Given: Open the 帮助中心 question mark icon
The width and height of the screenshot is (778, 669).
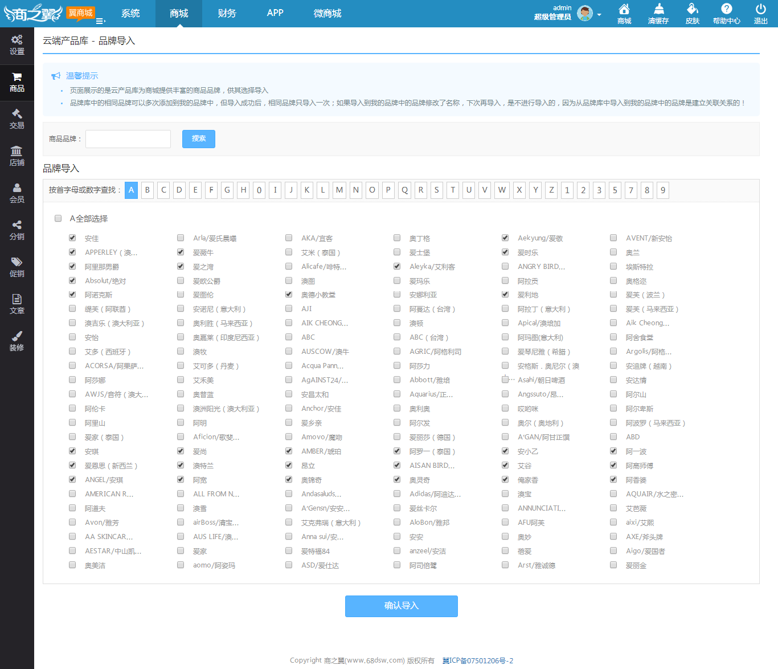Looking at the screenshot, I should coord(727,9).
